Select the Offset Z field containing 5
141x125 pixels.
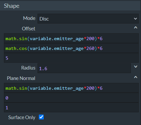(71, 58)
